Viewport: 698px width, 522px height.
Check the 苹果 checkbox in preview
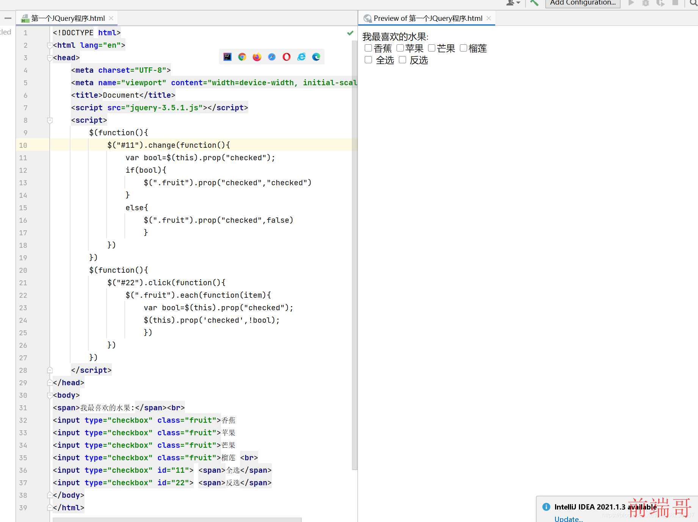[x=400, y=48]
